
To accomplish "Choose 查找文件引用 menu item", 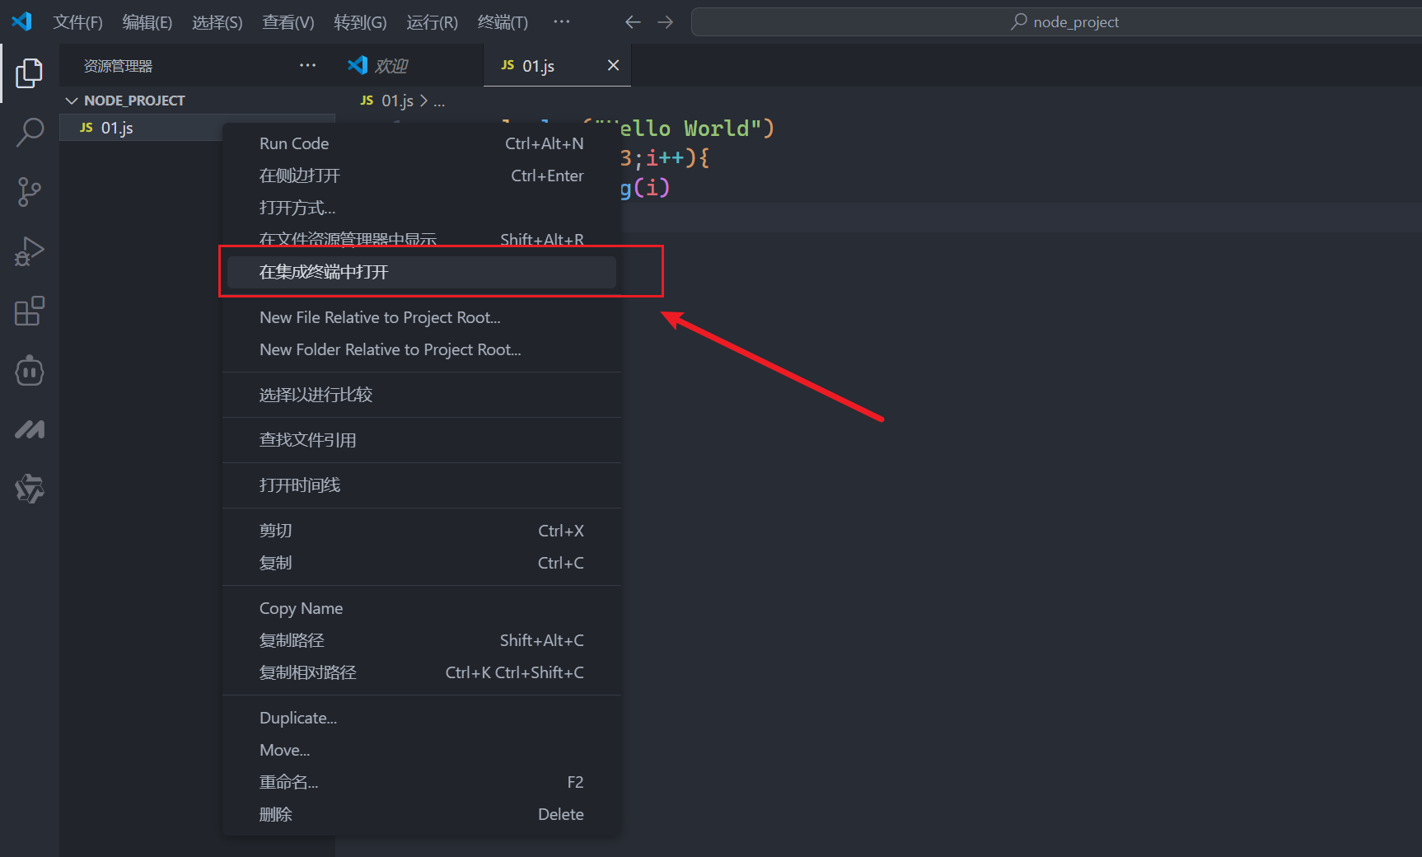I will coord(421,440).
